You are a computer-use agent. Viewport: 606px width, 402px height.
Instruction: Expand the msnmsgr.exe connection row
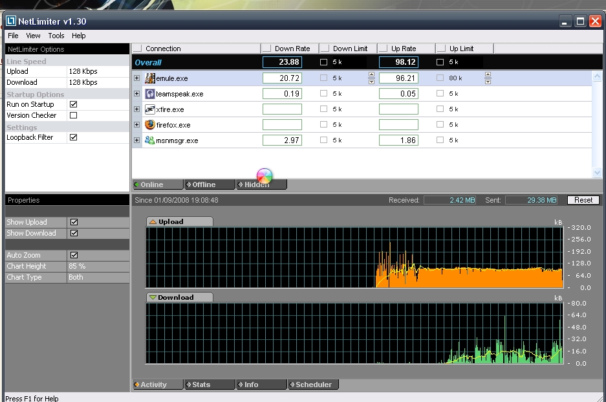click(137, 140)
